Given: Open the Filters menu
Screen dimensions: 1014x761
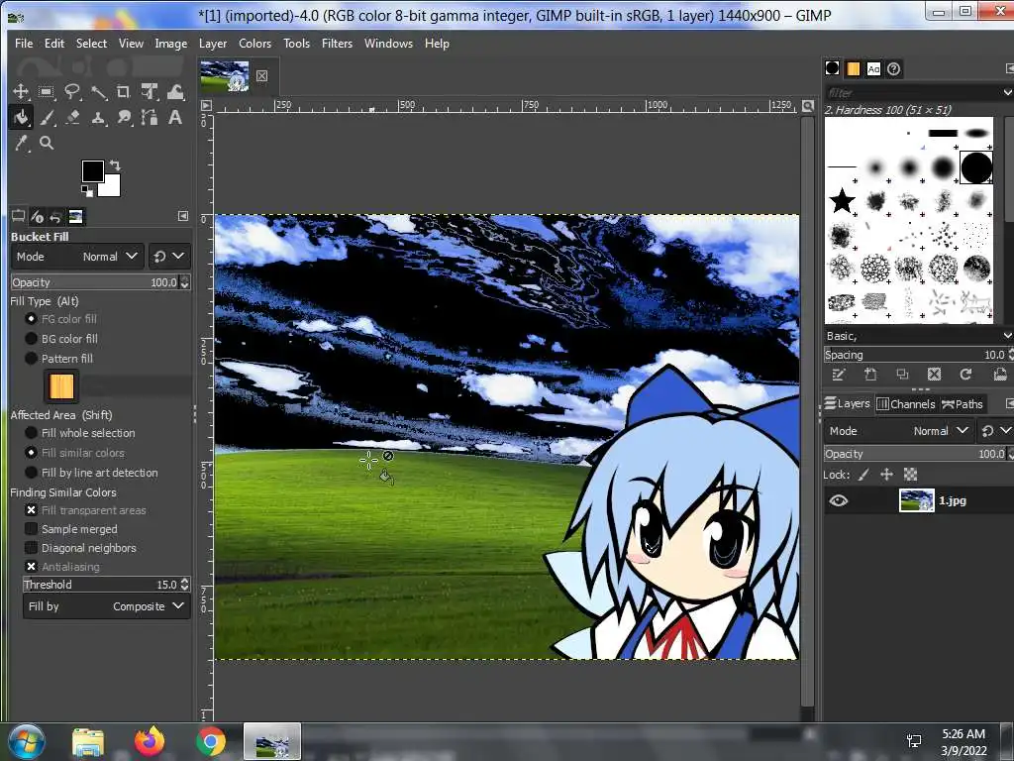Looking at the screenshot, I should click(x=337, y=44).
